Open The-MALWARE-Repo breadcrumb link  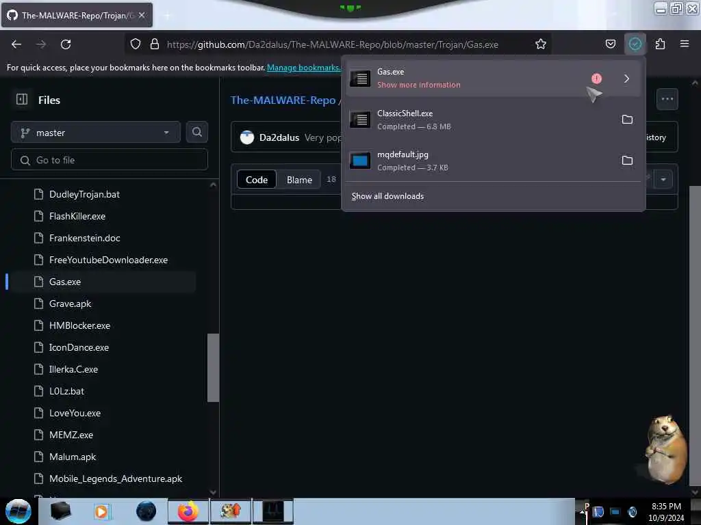click(283, 100)
